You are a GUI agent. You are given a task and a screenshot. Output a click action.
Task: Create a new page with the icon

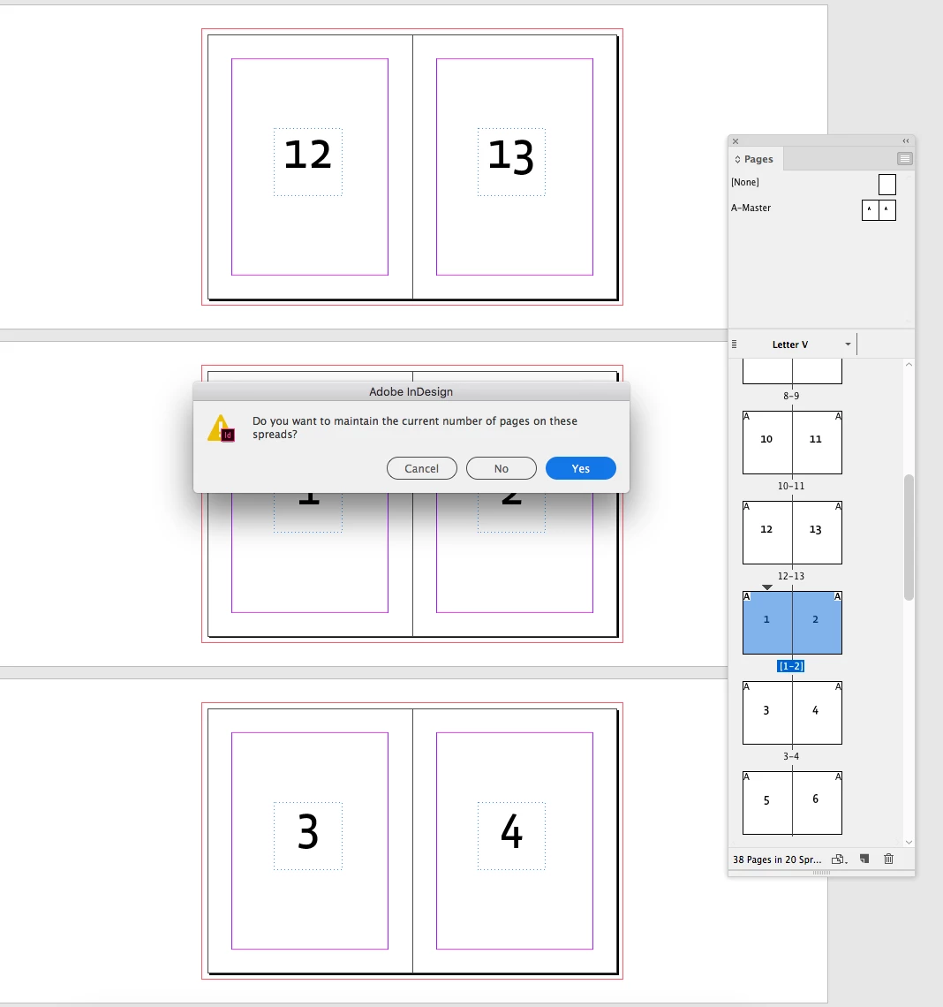point(864,859)
